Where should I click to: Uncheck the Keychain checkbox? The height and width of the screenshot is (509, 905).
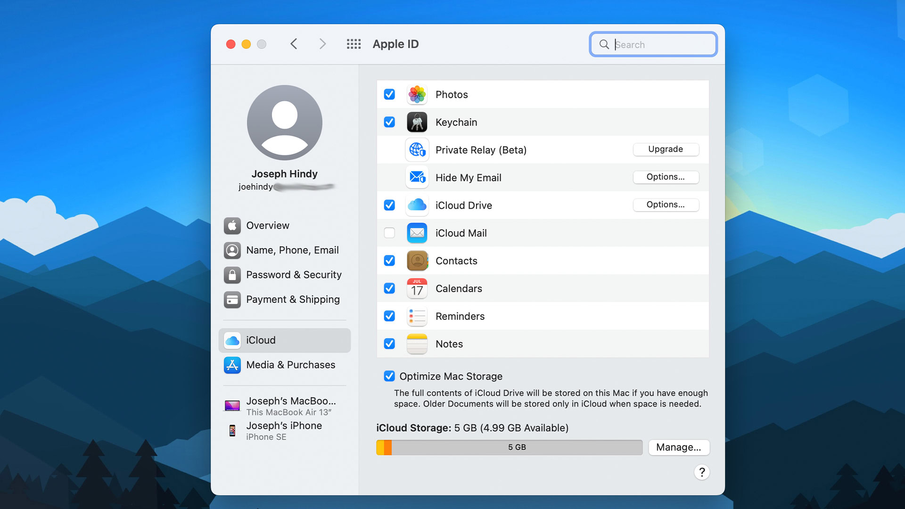pyautogui.click(x=389, y=122)
